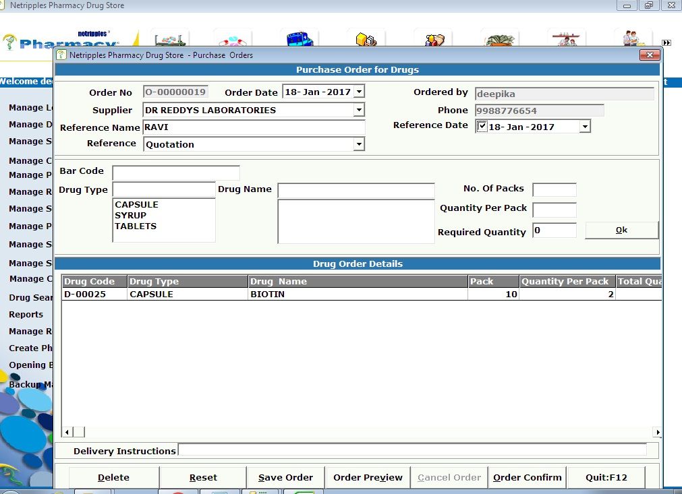Open Reports in the sidebar menu
The height and width of the screenshot is (494, 682).
26,315
